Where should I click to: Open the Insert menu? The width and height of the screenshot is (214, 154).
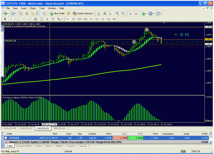24,8
